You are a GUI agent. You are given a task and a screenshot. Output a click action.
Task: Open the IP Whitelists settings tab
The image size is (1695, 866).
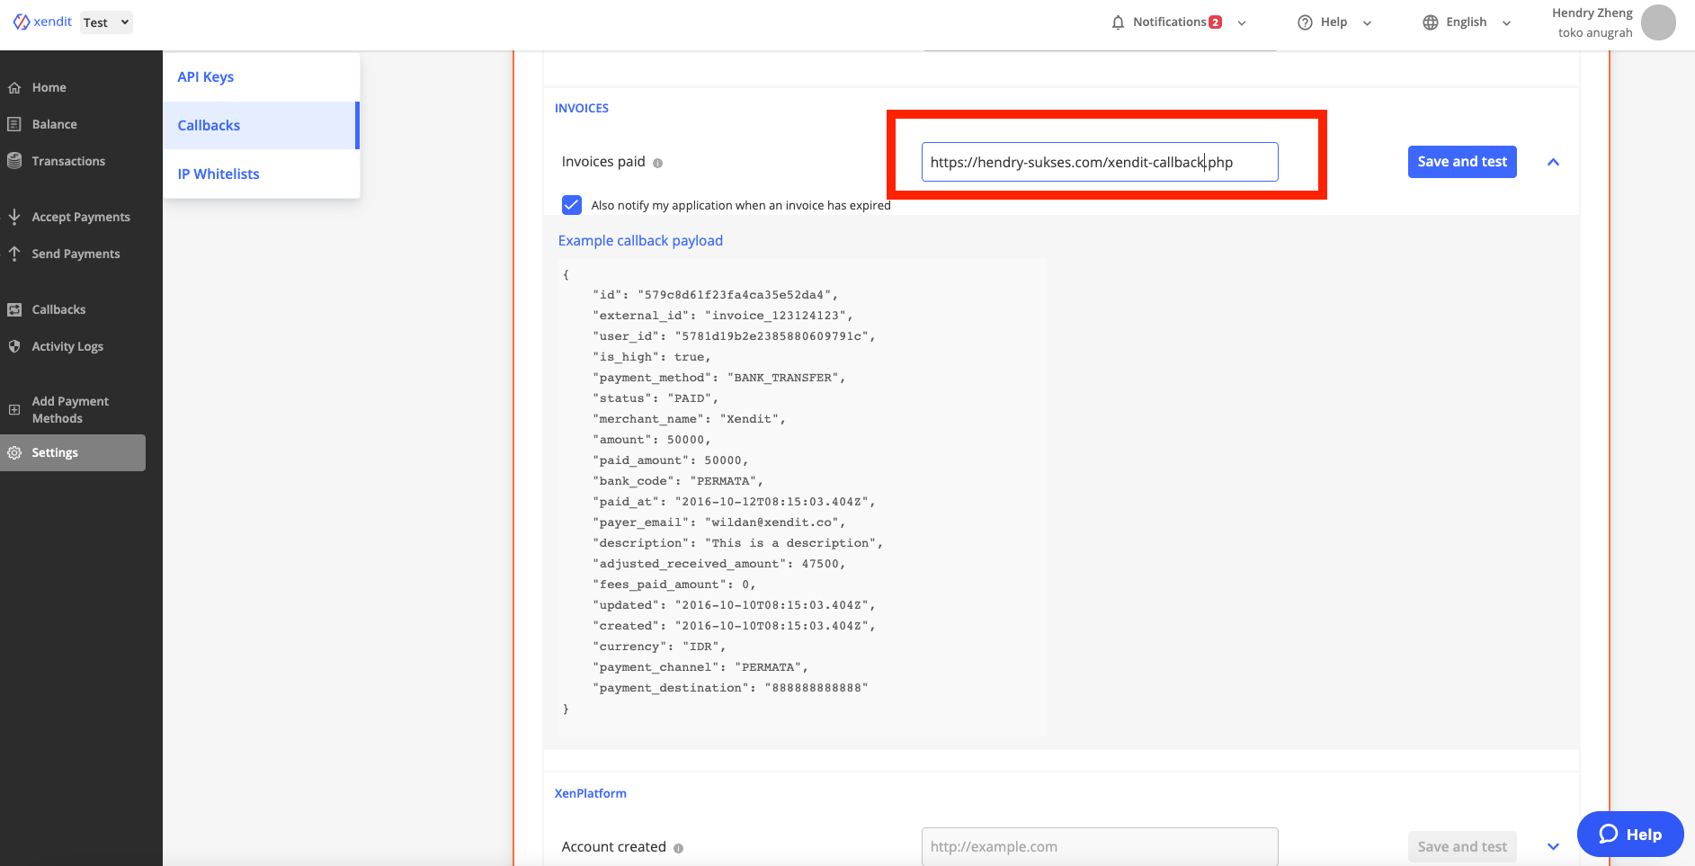(261, 174)
